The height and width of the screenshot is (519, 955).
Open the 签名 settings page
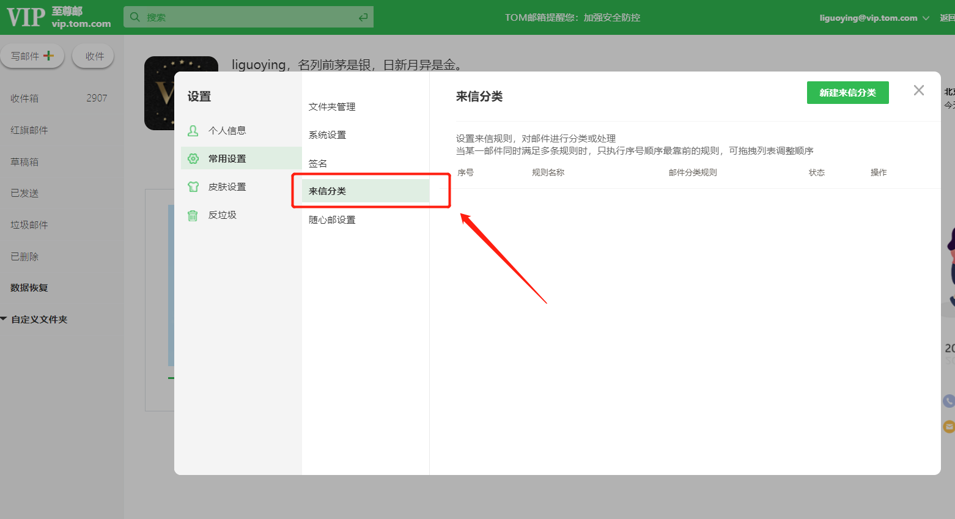coord(317,163)
